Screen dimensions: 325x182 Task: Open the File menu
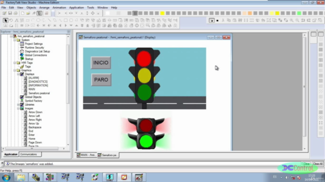pos(4,8)
